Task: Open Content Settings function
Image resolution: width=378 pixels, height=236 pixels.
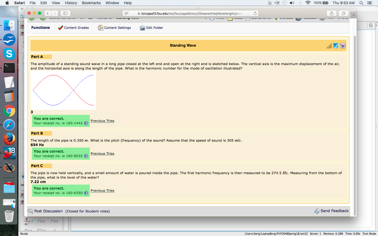Action: [x=114, y=28]
